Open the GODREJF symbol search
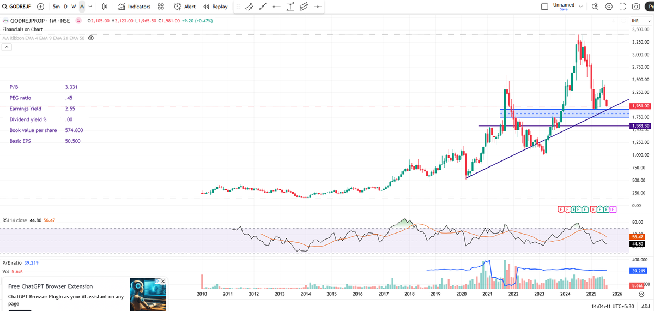Image resolution: width=654 pixels, height=311 pixels. [17, 7]
